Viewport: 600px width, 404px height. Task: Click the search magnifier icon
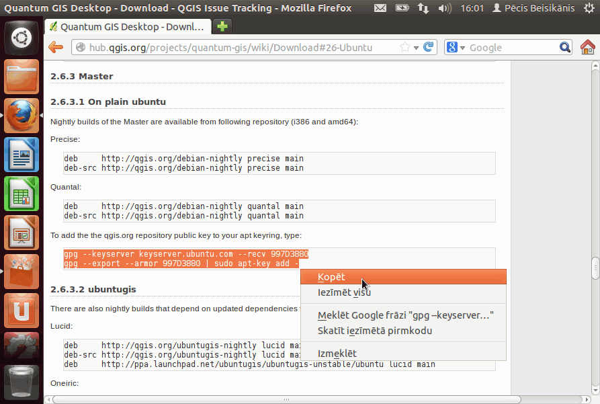pyautogui.click(x=565, y=48)
